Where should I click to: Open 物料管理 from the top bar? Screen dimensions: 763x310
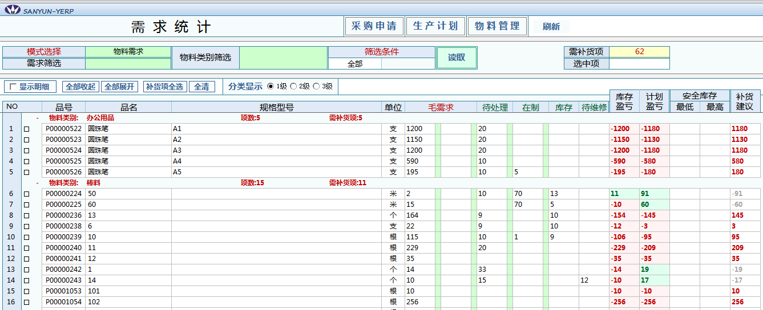(497, 26)
